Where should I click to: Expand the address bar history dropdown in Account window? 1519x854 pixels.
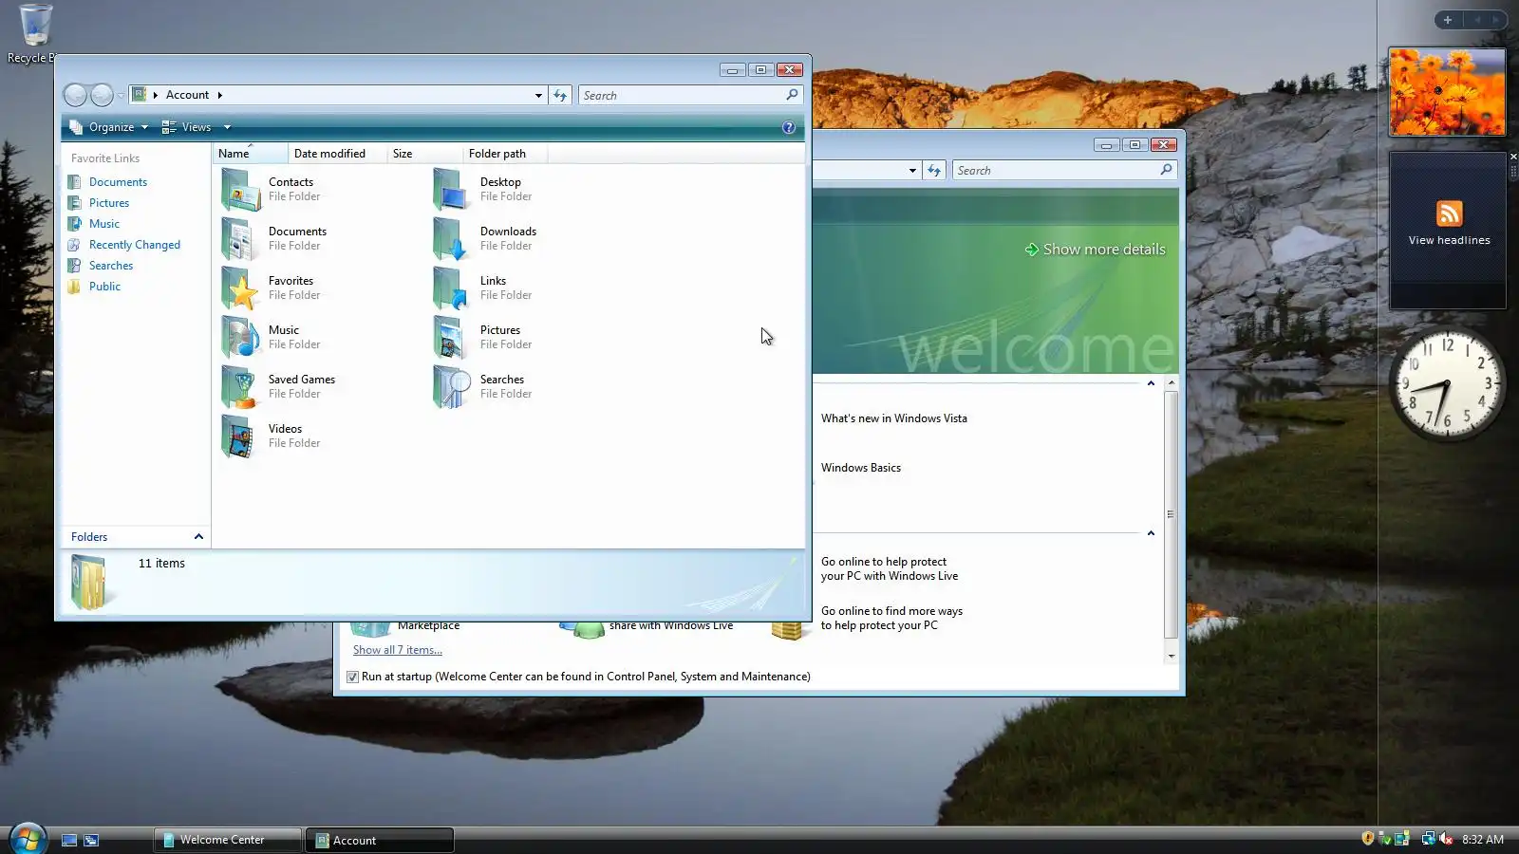538,95
